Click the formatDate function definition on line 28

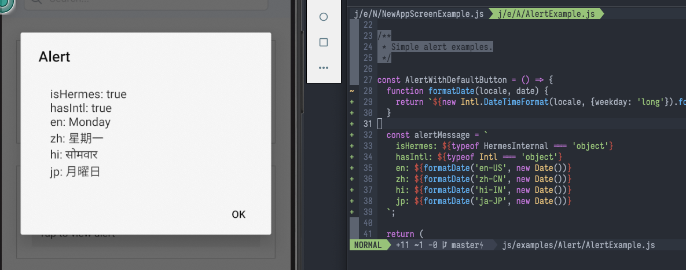(x=468, y=91)
